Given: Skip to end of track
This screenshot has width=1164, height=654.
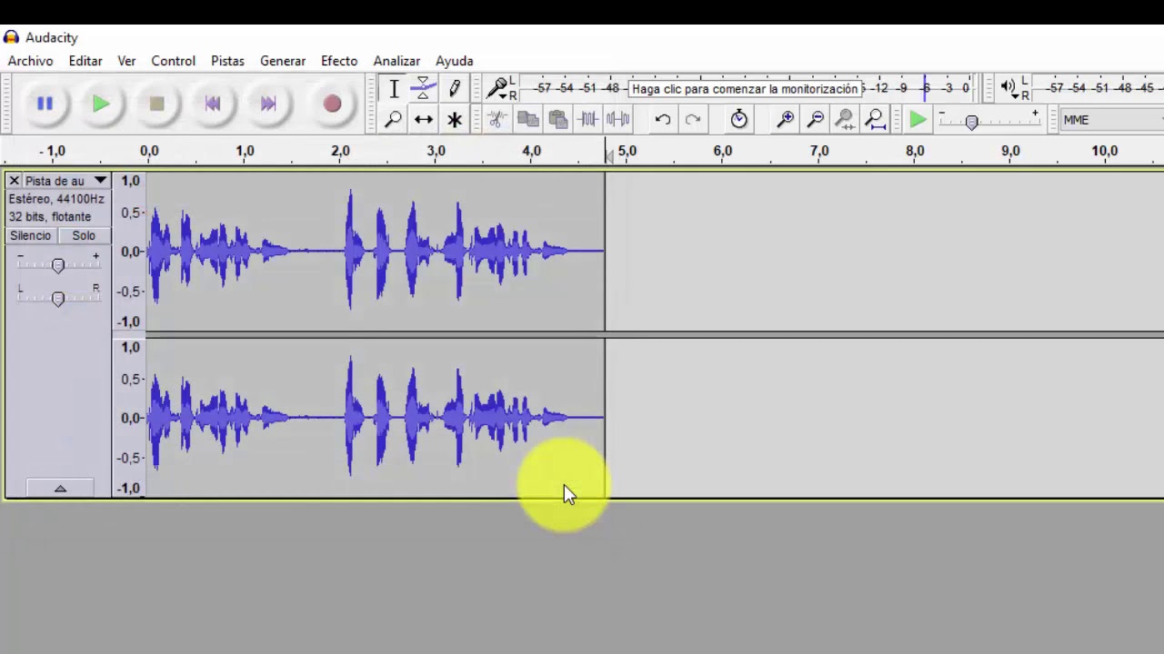Looking at the screenshot, I should 268,104.
